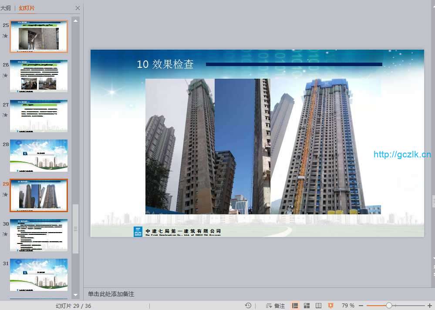Click the history/autosave clock icon
Image resolution: width=435 pixels, height=310 pixels.
tap(248, 306)
